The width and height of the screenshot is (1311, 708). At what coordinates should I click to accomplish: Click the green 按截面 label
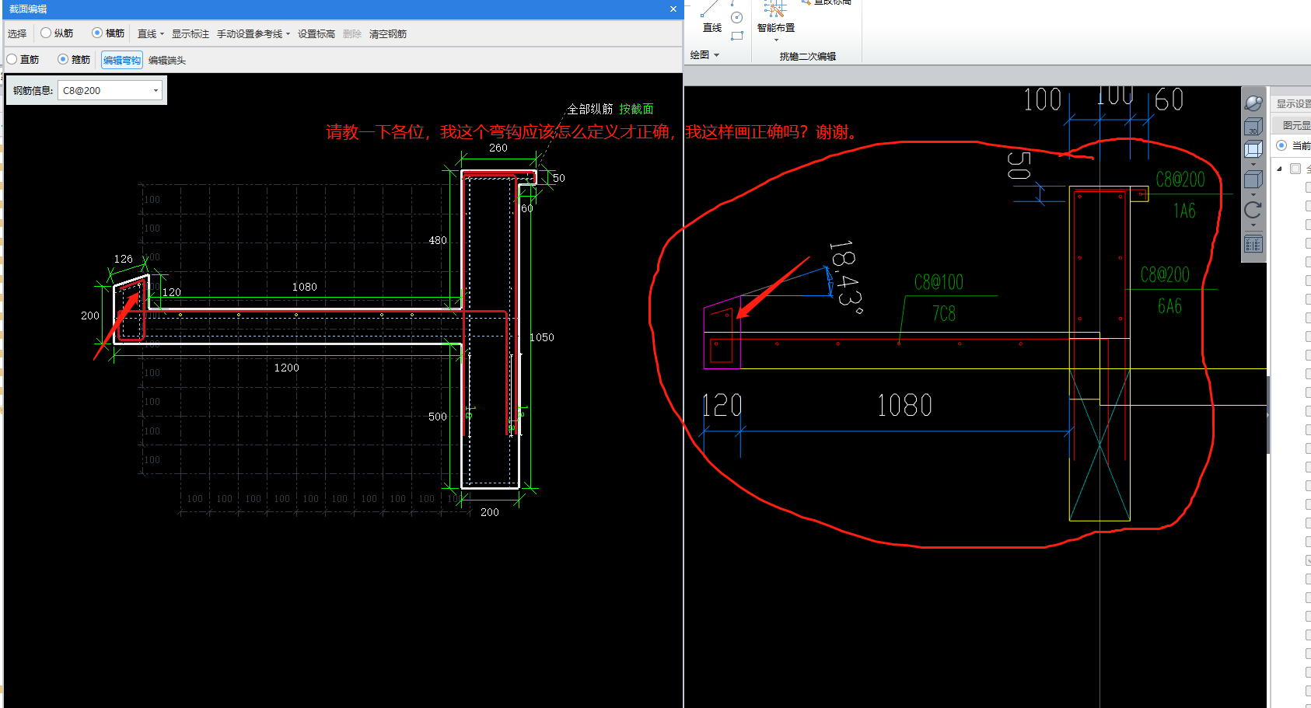636,110
